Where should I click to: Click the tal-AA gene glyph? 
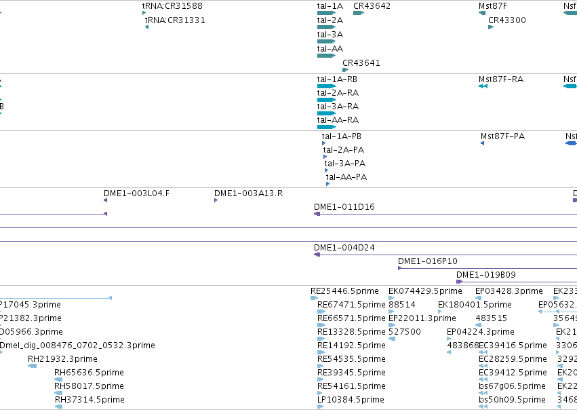tap(326, 56)
